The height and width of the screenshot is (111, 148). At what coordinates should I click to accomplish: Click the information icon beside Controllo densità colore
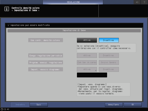click(7, 9)
